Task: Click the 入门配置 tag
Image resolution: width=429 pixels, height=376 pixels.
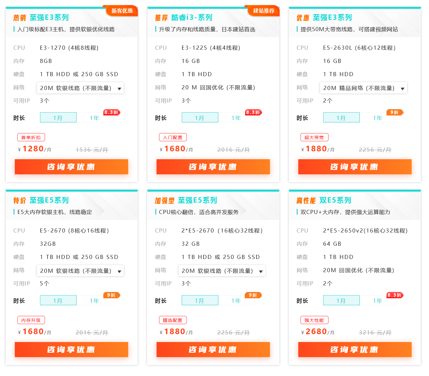Action: click(173, 137)
